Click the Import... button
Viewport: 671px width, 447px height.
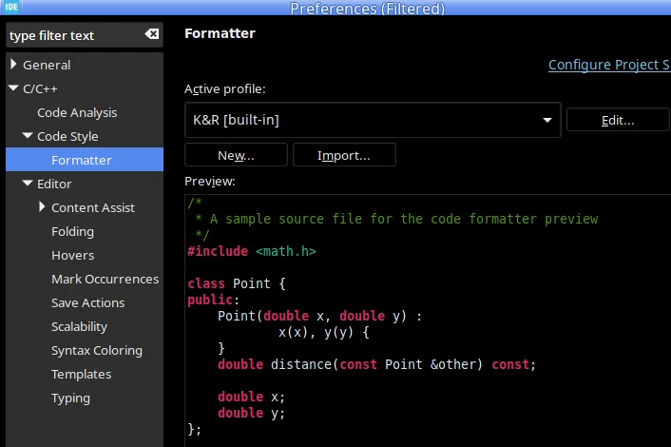(344, 155)
